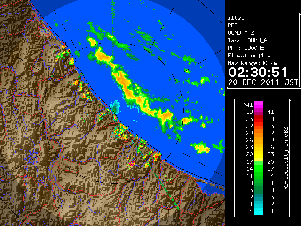Click the 'Reflectivity in dBZ' axis label

pyautogui.click(x=286, y=158)
